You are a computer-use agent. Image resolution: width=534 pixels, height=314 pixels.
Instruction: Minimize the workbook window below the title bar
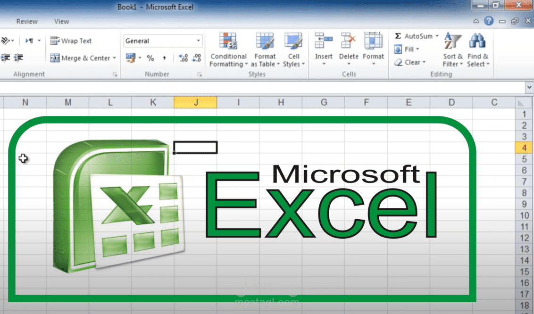(502, 21)
